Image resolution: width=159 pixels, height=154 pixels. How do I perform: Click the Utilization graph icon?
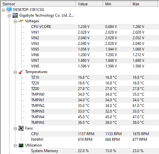[21, 145]
